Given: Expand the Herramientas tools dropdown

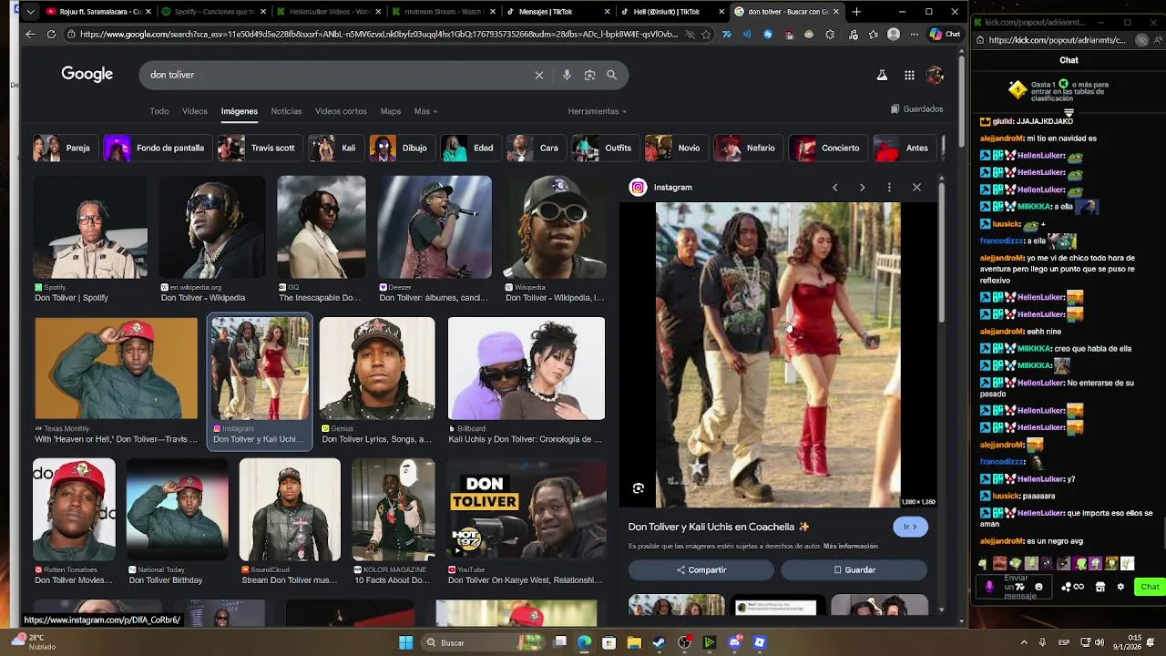Looking at the screenshot, I should pos(597,111).
